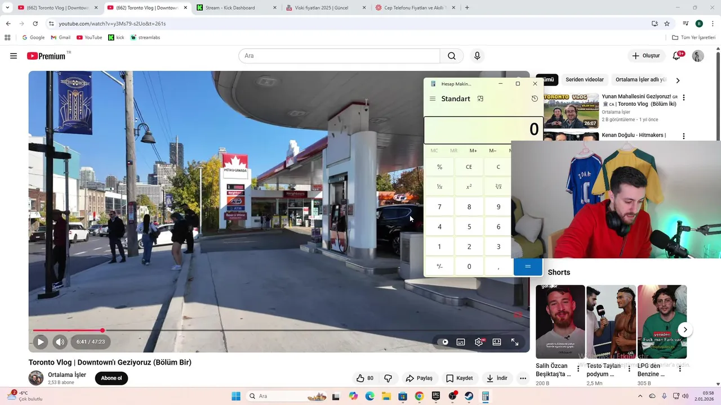Open options for Kenan Doğulu video
Screen dimensions: 721x405
pos(684,136)
